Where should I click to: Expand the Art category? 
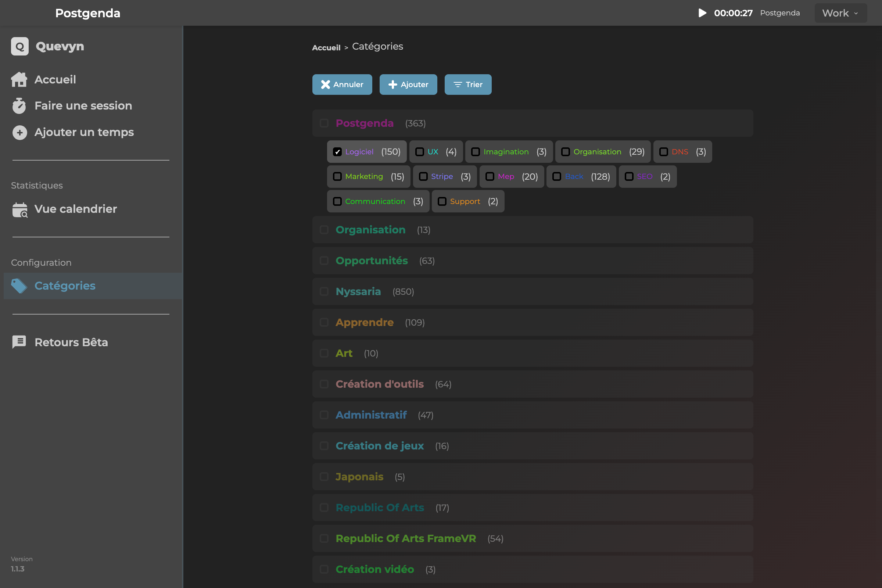click(x=533, y=353)
